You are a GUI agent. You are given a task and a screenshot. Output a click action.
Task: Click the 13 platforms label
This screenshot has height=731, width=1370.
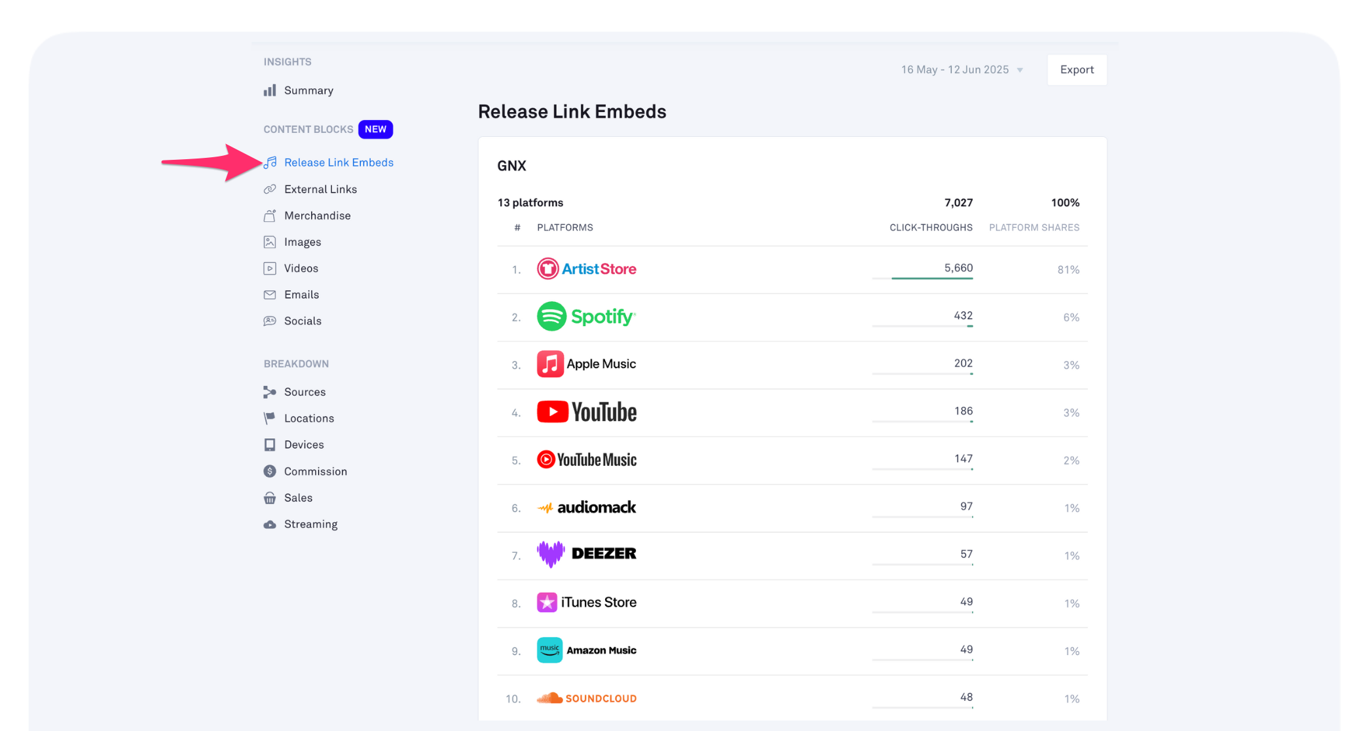(530, 203)
